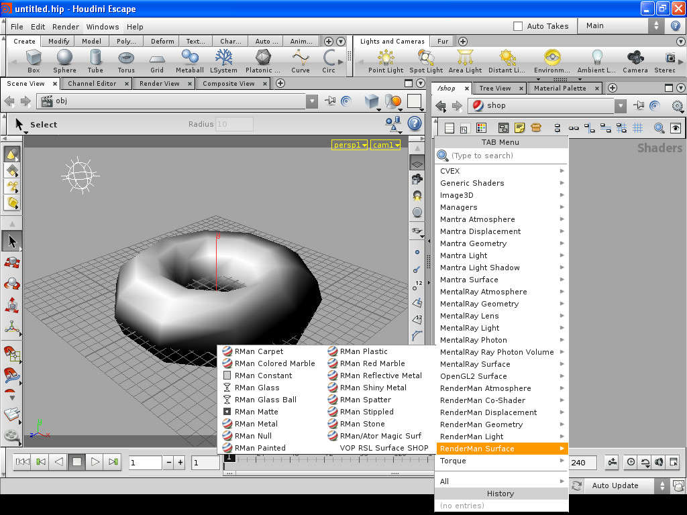Open viewport help question mark icon
This screenshot has width=687, height=515.
coord(415,124)
